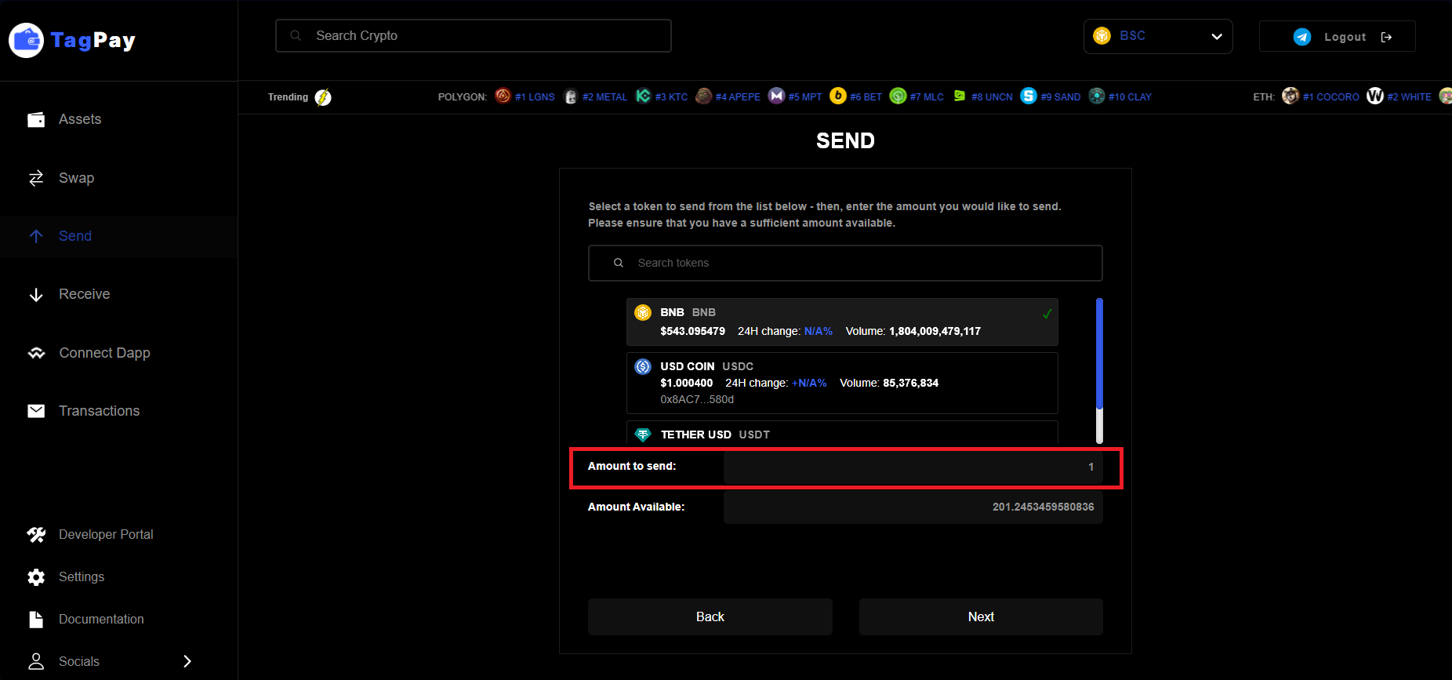Click the Settings gear icon

[x=36, y=577]
